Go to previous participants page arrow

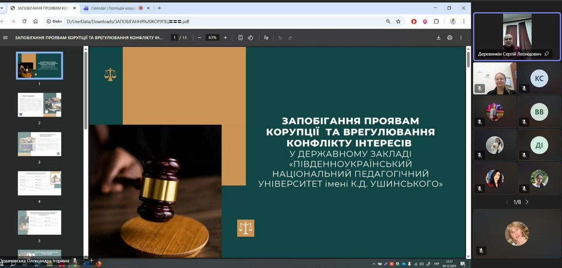tap(507, 202)
